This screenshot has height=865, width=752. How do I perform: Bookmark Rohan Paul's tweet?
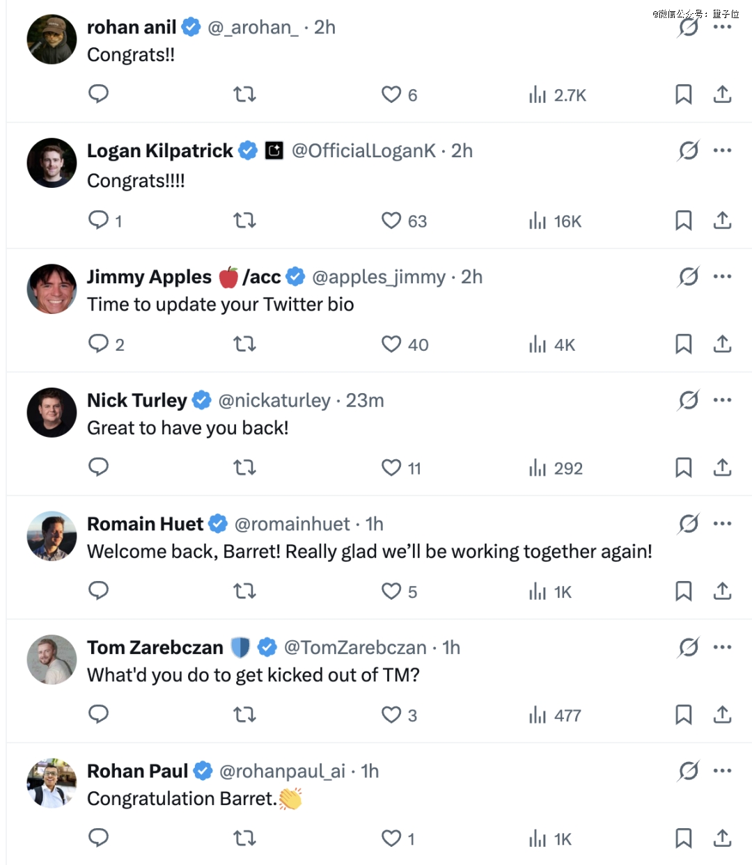pos(683,838)
